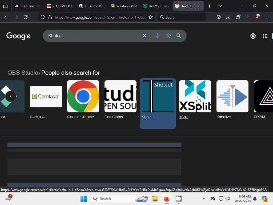Switch to the Boost Volume tab

[x=27, y=6]
